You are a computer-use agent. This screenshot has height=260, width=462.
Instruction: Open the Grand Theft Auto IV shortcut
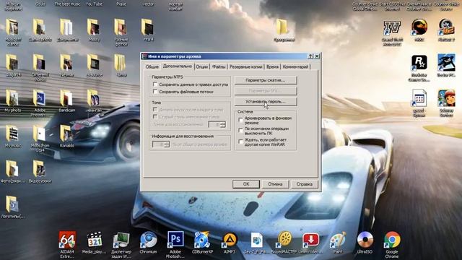[x=392, y=28]
